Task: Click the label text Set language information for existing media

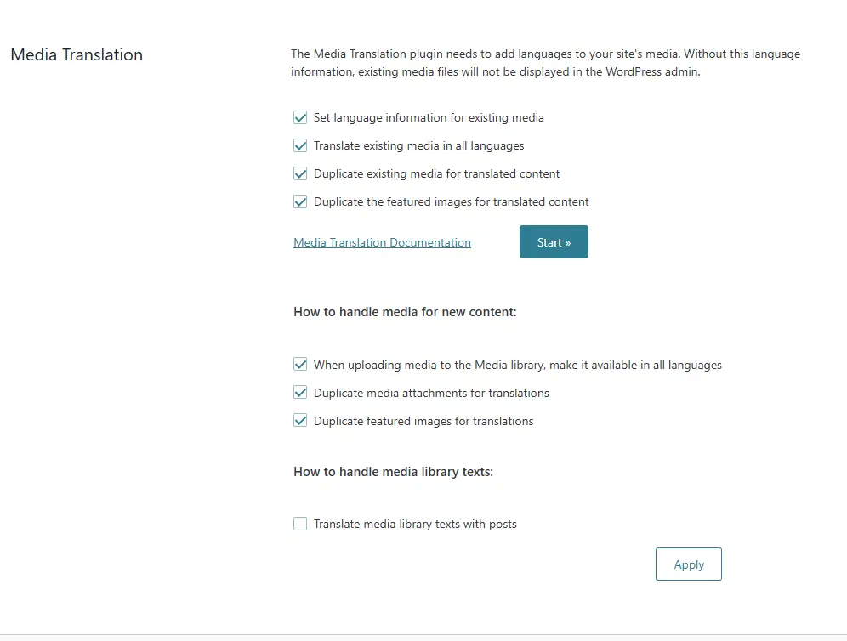Action: coord(429,117)
